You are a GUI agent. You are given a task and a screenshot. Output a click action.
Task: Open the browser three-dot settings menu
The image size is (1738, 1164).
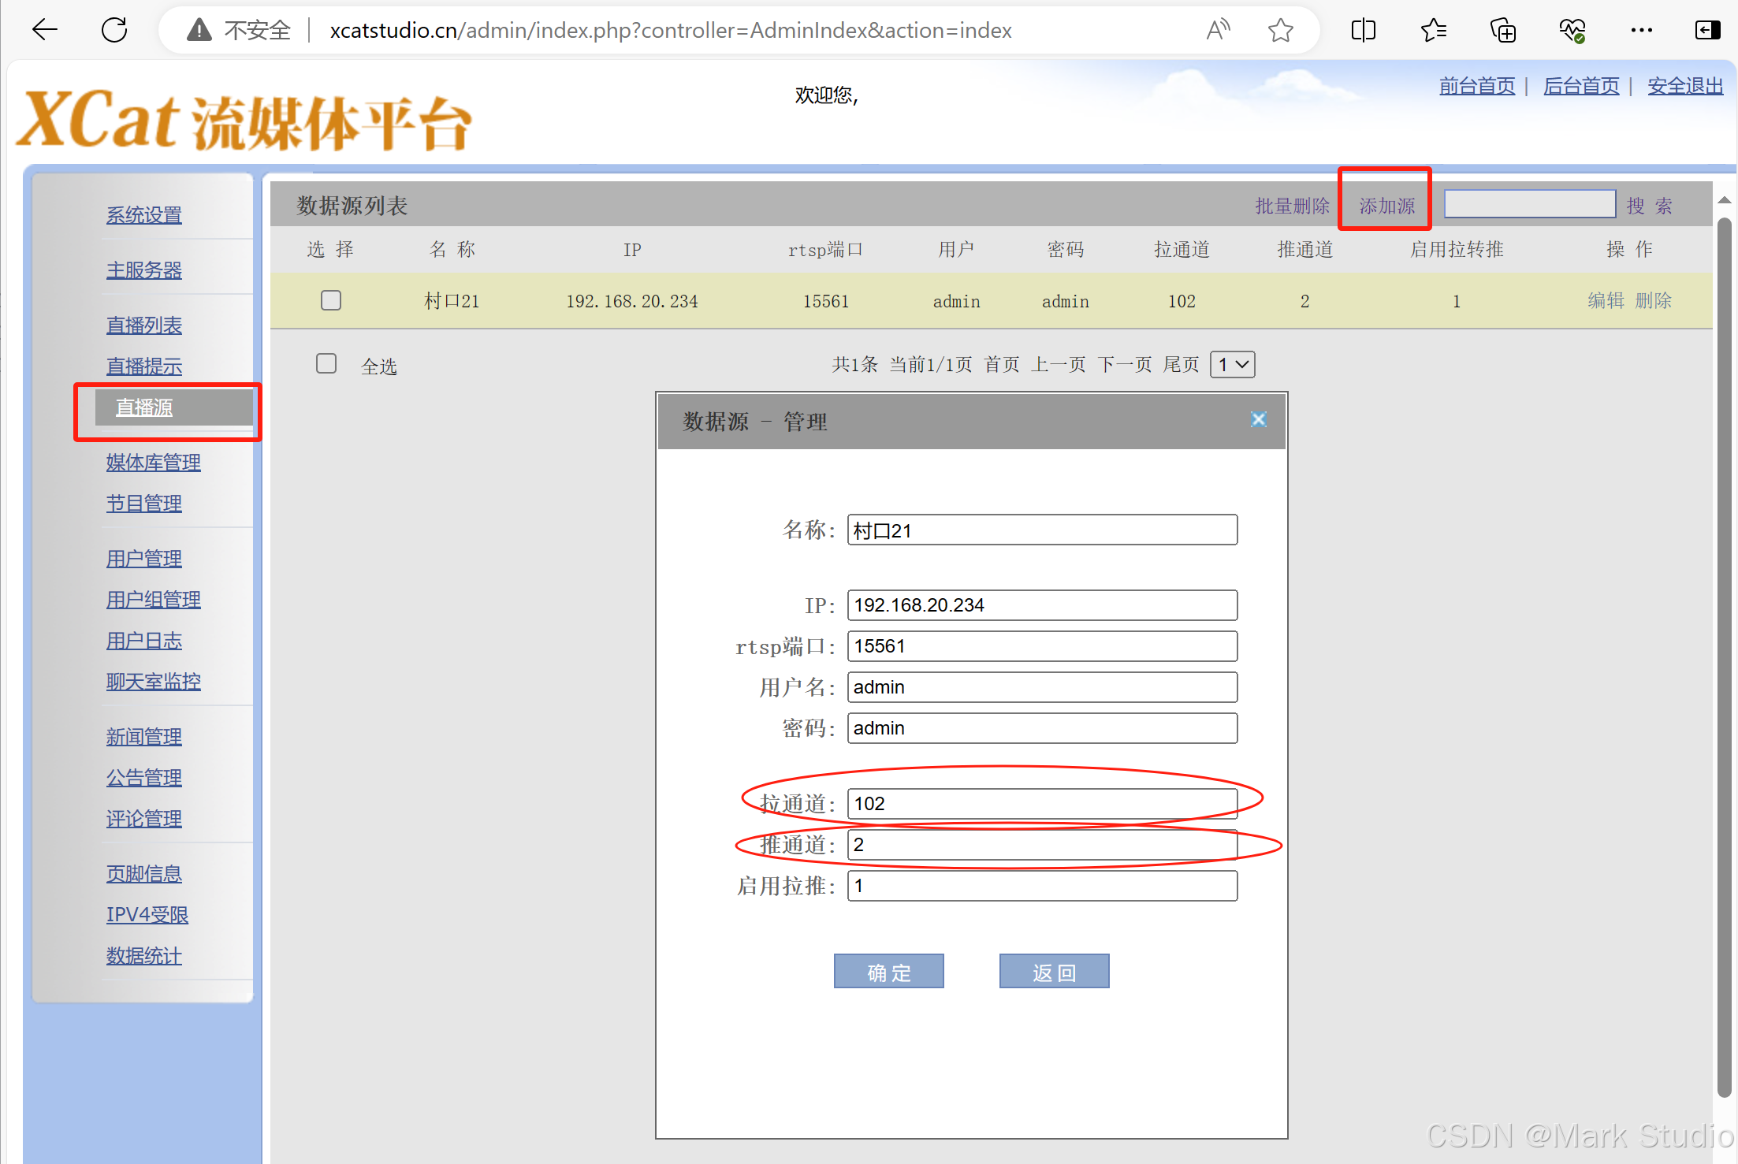[1641, 30]
